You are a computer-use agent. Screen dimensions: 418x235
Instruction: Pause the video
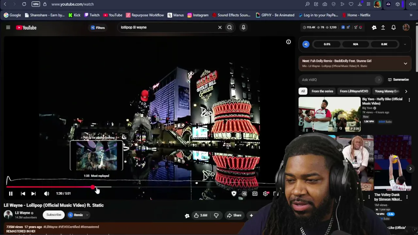point(10,194)
